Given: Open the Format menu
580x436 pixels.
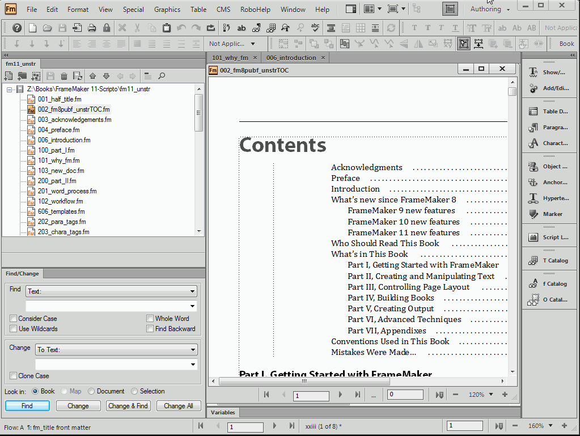Looking at the screenshot, I should 78,10.
